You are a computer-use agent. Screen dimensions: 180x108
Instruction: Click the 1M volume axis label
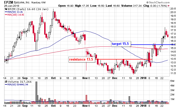172,99
